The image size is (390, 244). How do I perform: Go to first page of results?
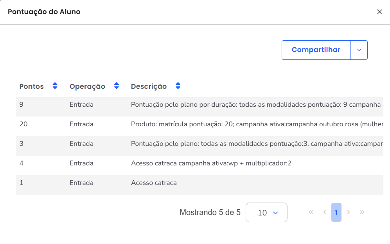tap(311, 212)
